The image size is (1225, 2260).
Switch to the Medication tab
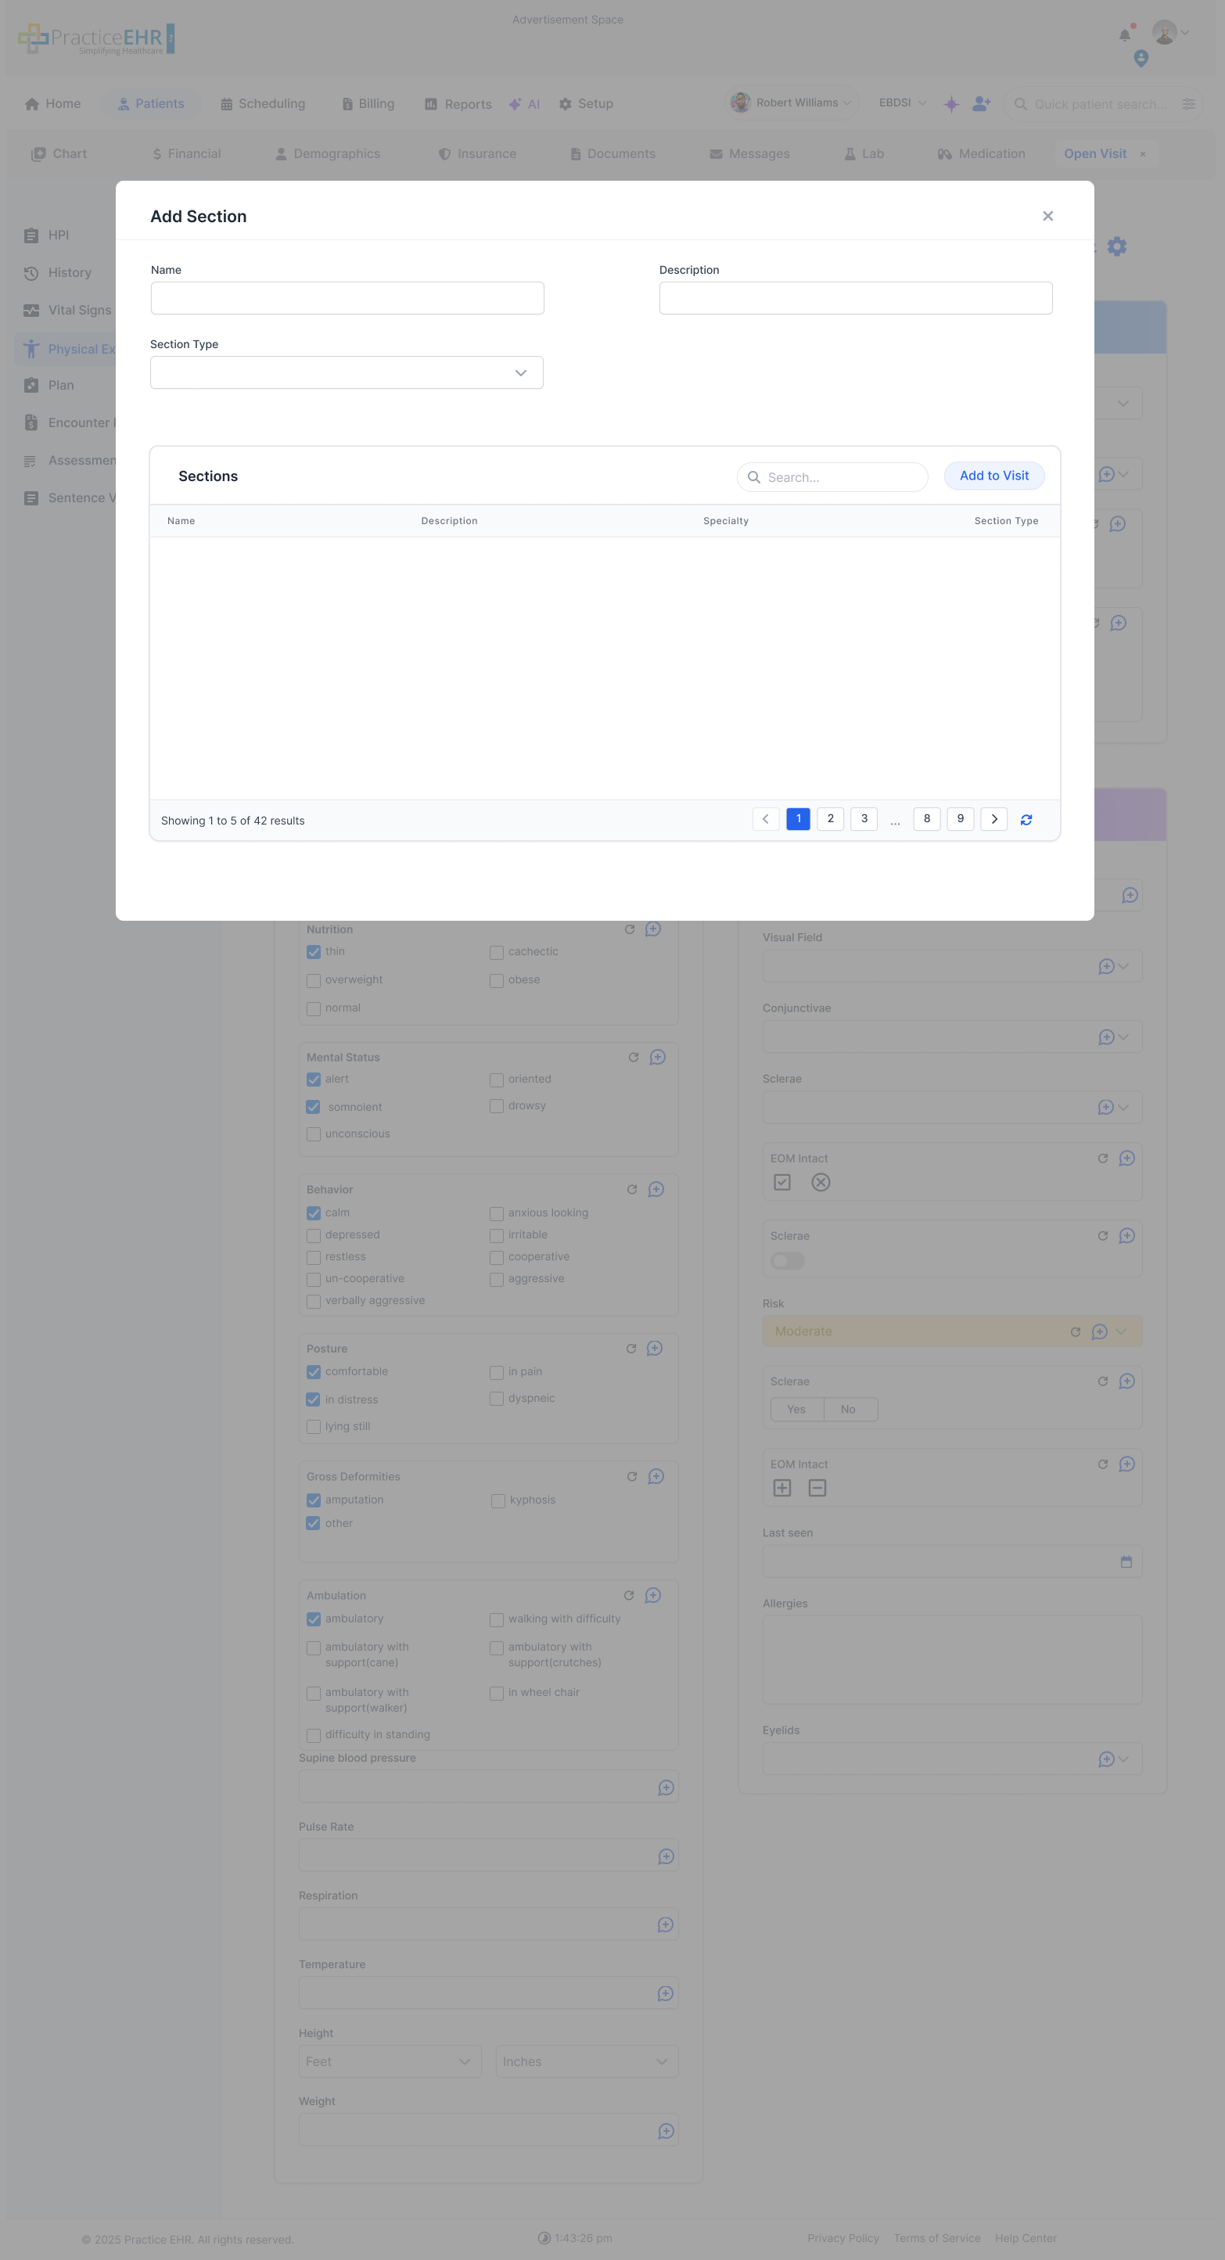(981, 153)
